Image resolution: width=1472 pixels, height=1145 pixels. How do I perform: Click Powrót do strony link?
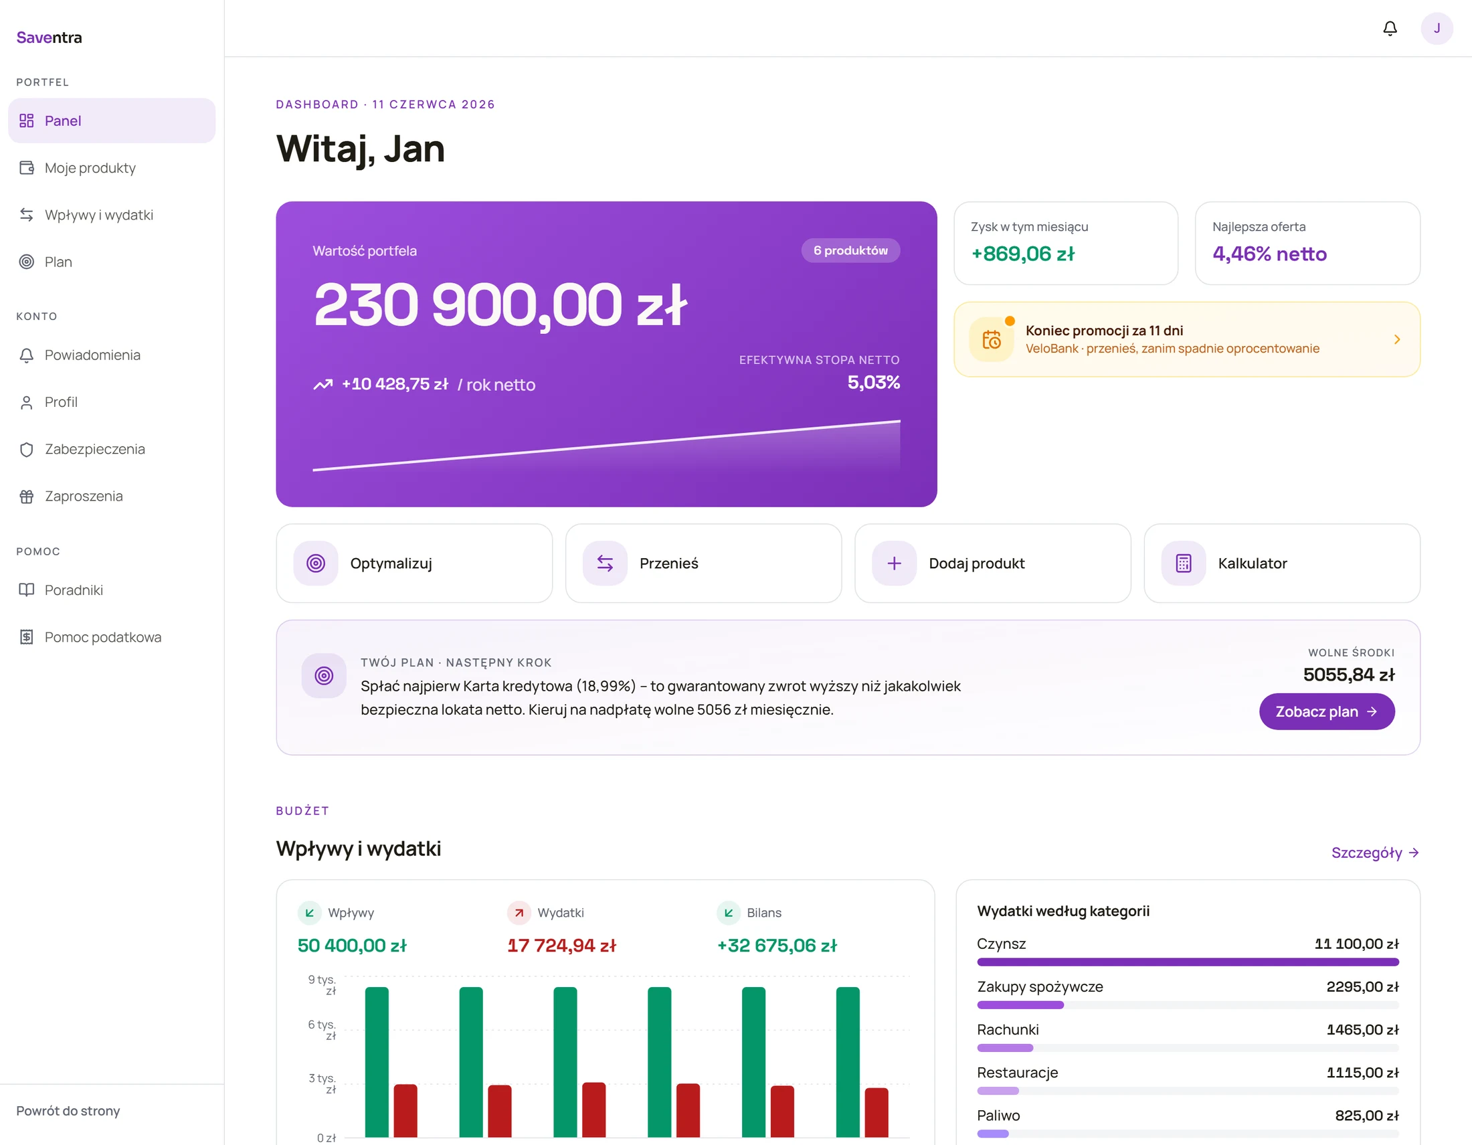pyautogui.click(x=68, y=1111)
